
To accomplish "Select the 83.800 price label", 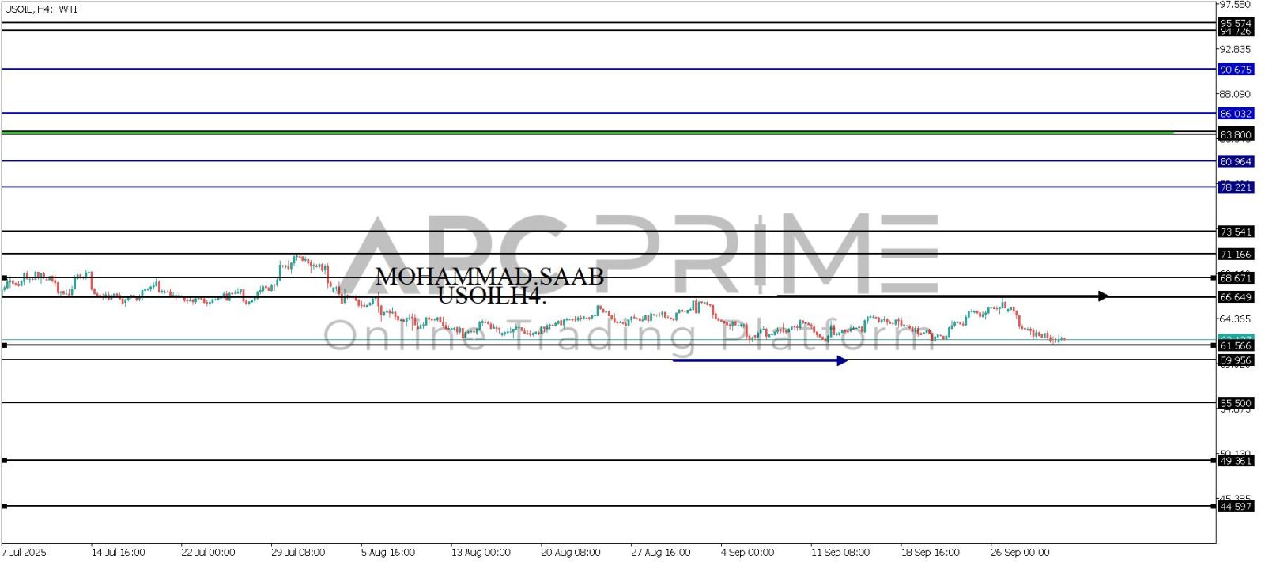I will coord(1235,135).
